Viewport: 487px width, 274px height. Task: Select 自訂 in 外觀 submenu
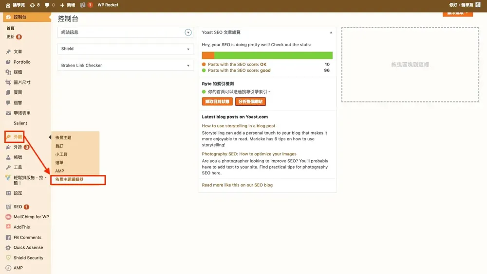(59, 146)
